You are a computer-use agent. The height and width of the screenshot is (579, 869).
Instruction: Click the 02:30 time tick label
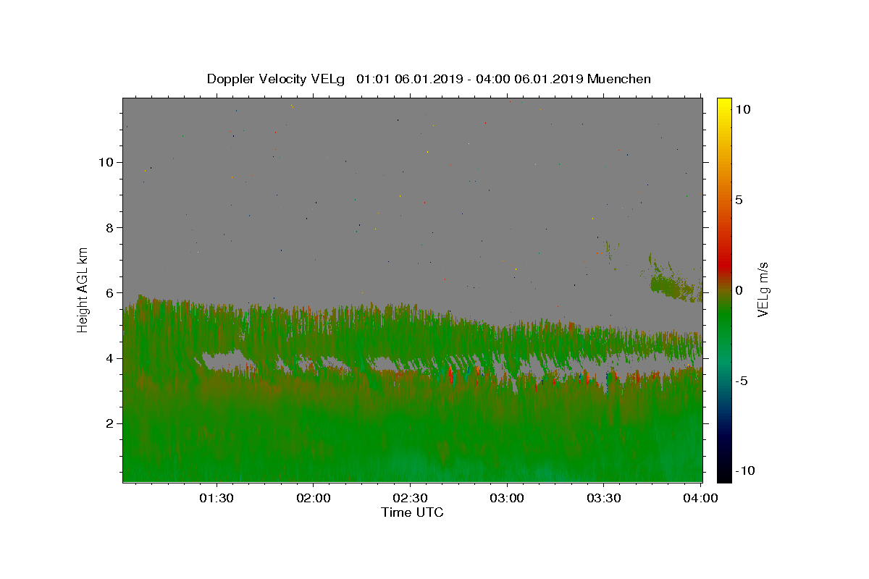tap(411, 498)
